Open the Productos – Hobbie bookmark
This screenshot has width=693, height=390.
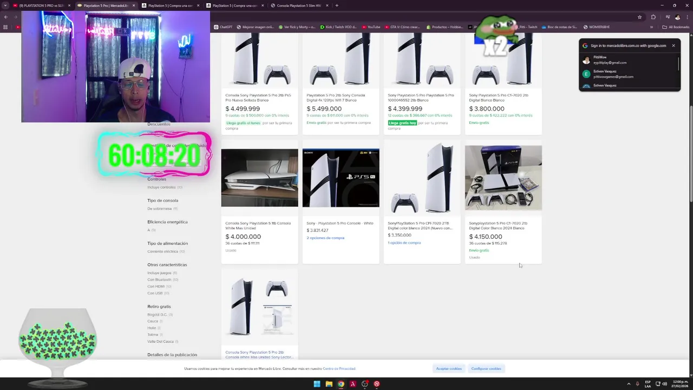(443, 27)
